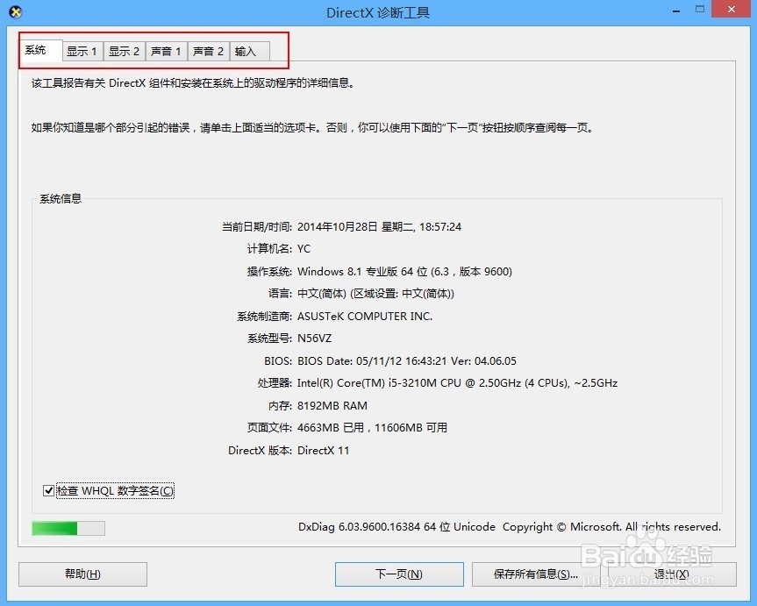Click the DirectX 11 version value
757x606 pixels.
click(x=323, y=451)
